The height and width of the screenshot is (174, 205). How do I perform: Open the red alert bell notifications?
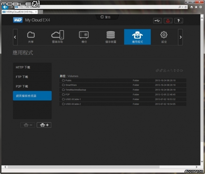[x=168, y=21]
